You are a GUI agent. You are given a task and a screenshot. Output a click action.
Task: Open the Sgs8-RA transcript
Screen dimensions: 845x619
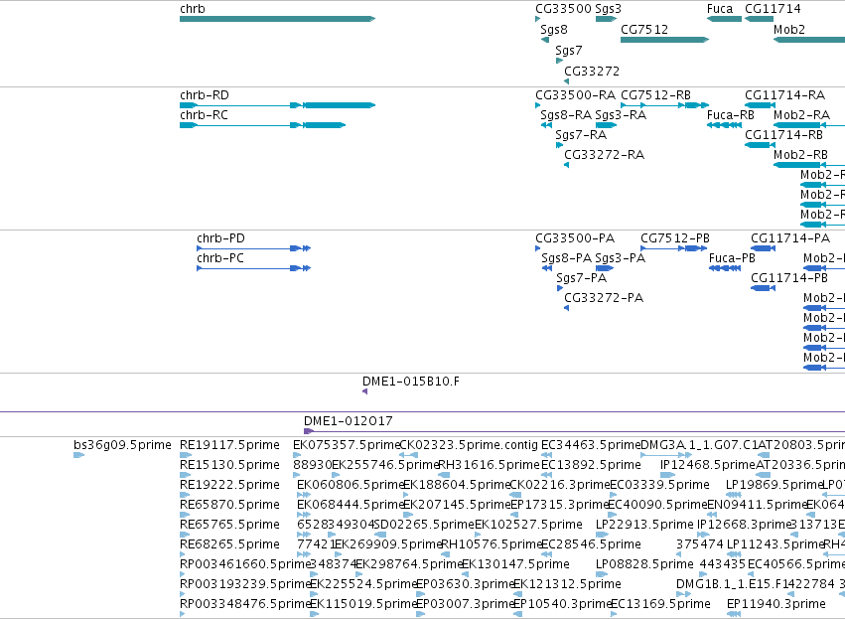[546, 125]
